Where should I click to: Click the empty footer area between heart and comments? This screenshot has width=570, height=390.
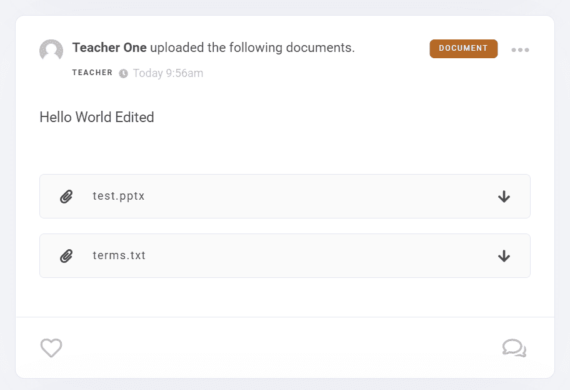(281, 347)
